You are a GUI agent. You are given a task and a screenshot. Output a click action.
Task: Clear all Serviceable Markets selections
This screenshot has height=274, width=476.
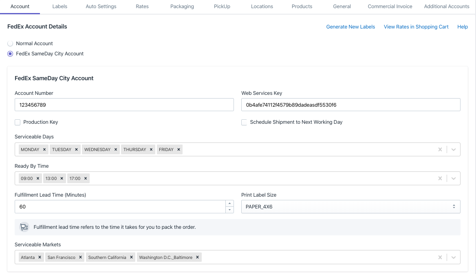440,257
